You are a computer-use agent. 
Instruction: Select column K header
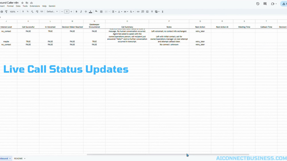[28, 21]
